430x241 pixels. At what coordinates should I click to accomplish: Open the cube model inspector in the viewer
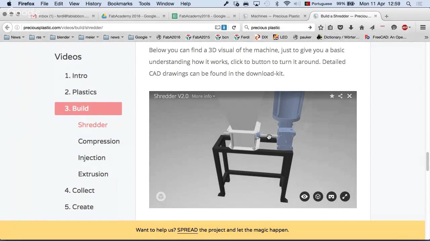tap(318, 196)
